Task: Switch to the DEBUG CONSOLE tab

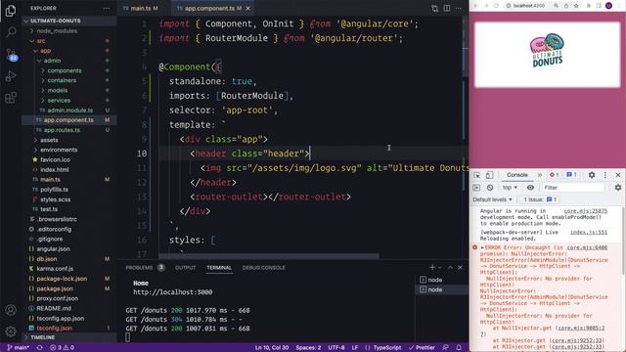Action: (x=263, y=268)
